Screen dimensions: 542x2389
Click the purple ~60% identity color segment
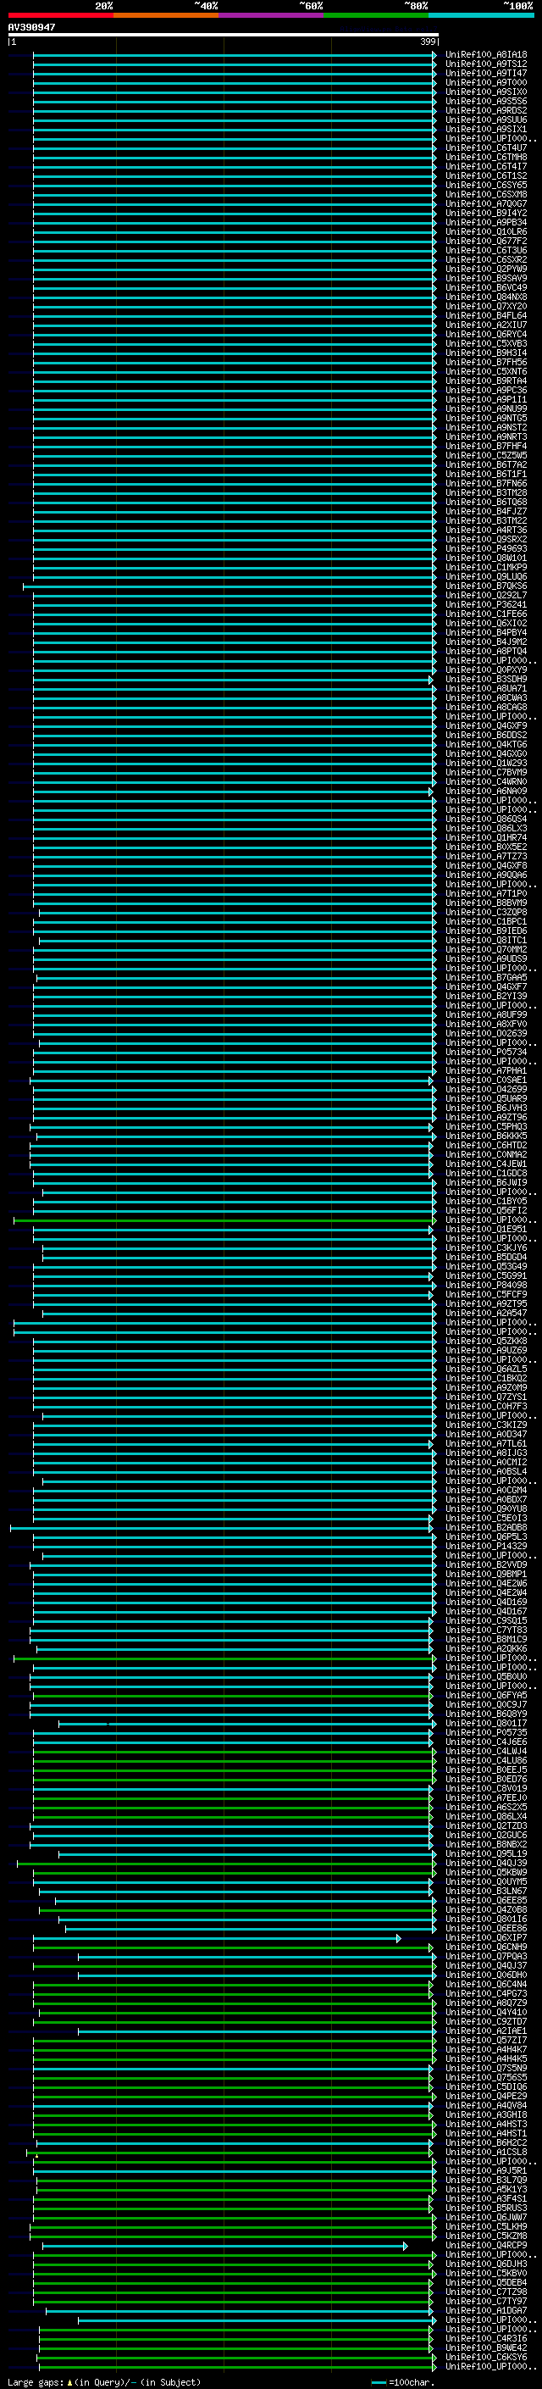(272, 15)
